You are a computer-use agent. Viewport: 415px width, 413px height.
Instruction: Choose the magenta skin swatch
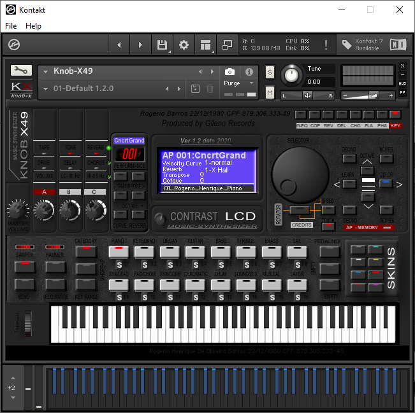point(375,288)
